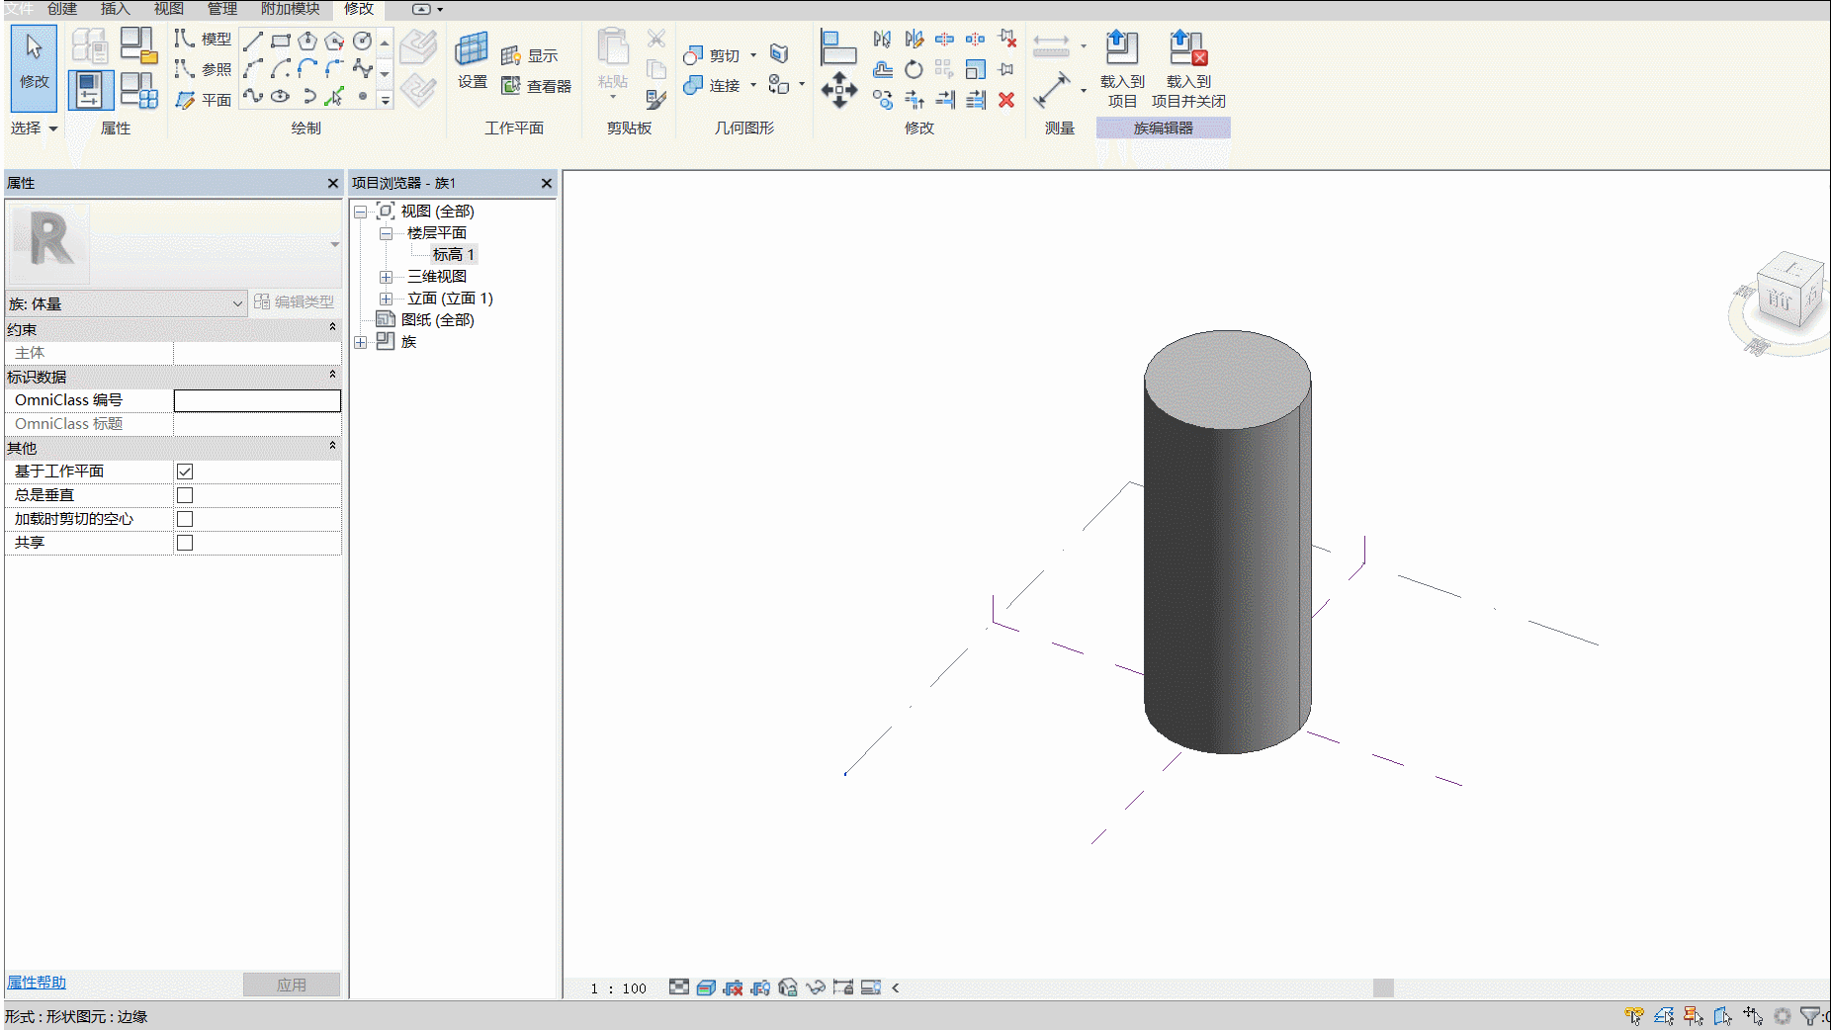Click the Align tool icon
This screenshot has height=1030, width=1831.
click(x=838, y=46)
